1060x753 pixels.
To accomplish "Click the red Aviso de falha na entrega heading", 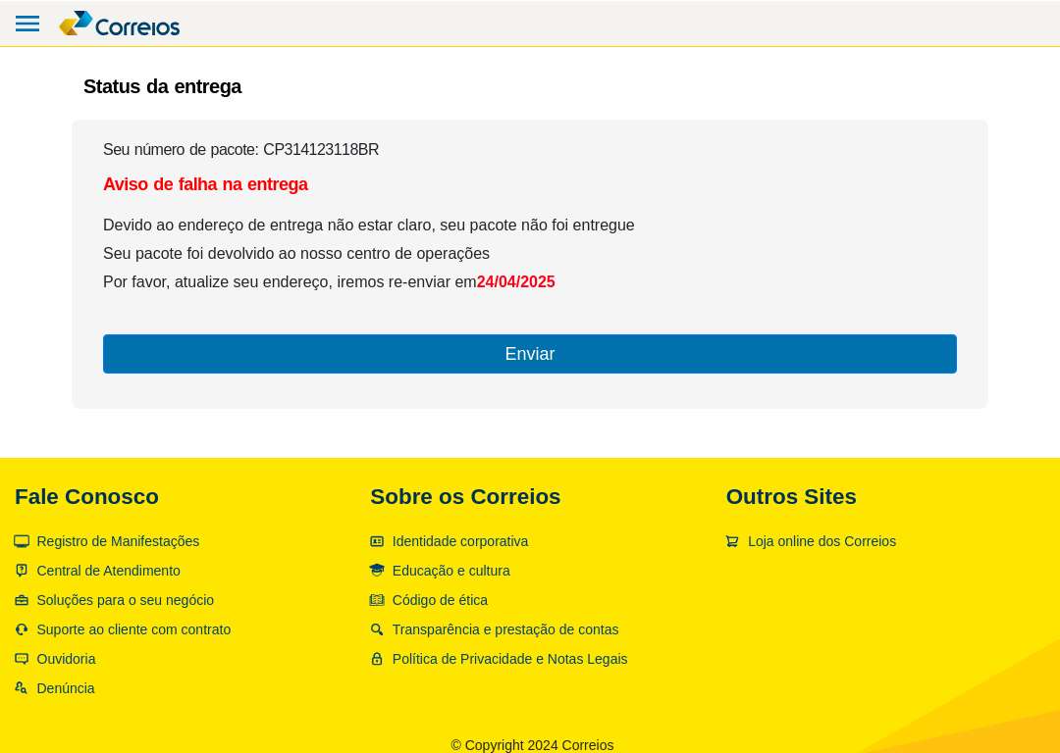I will [x=205, y=184].
